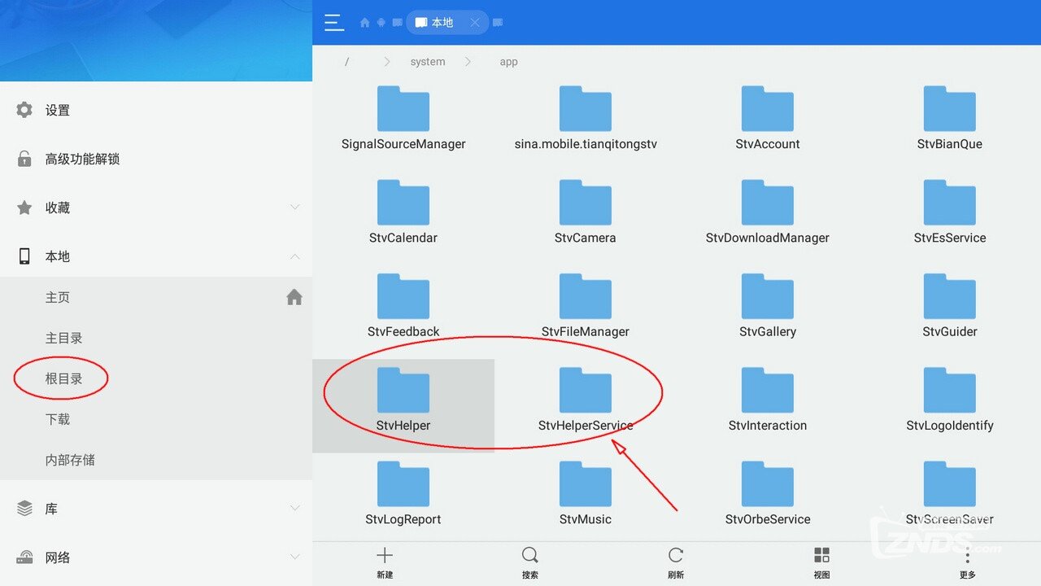Go to root '/' in breadcrumb
The image size is (1041, 586).
coord(346,62)
